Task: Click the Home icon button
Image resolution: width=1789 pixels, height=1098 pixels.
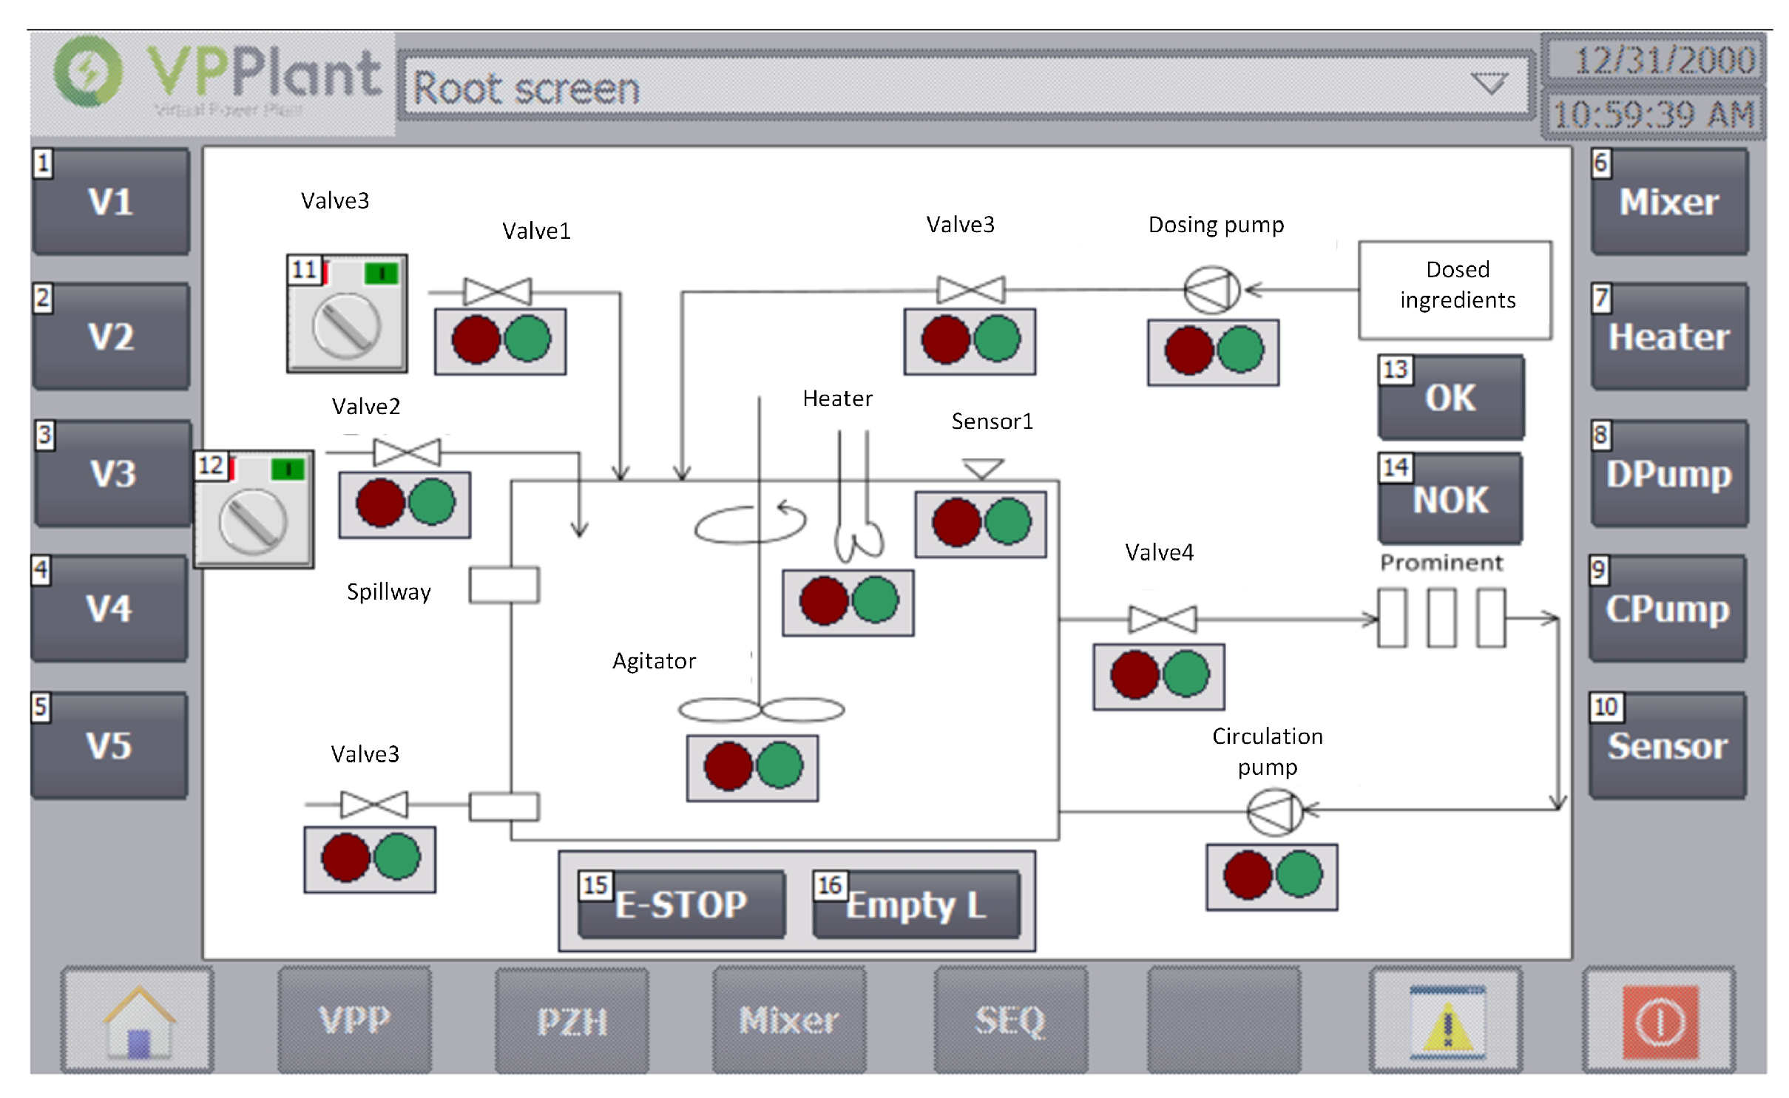Action: click(x=138, y=1020)
